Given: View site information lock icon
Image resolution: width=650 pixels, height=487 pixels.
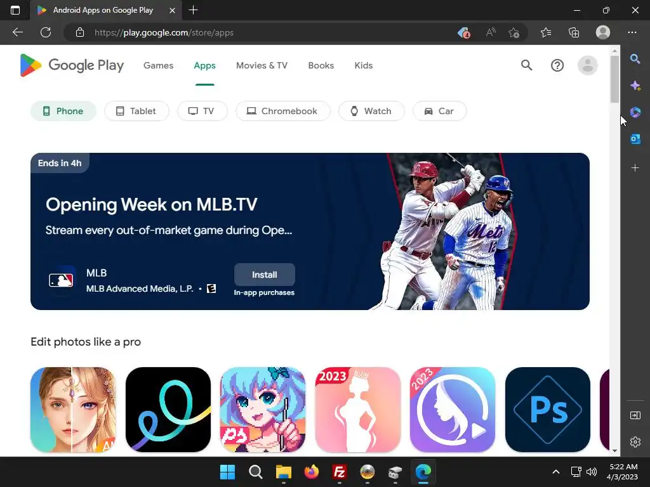Looking at the screenshot, I should pos(80,32).
